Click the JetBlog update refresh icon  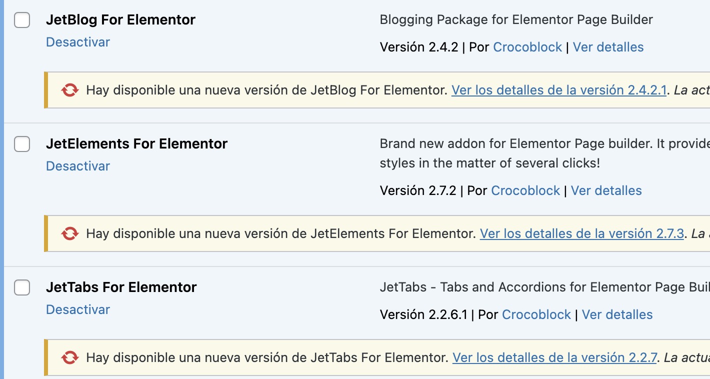(70, 90)
